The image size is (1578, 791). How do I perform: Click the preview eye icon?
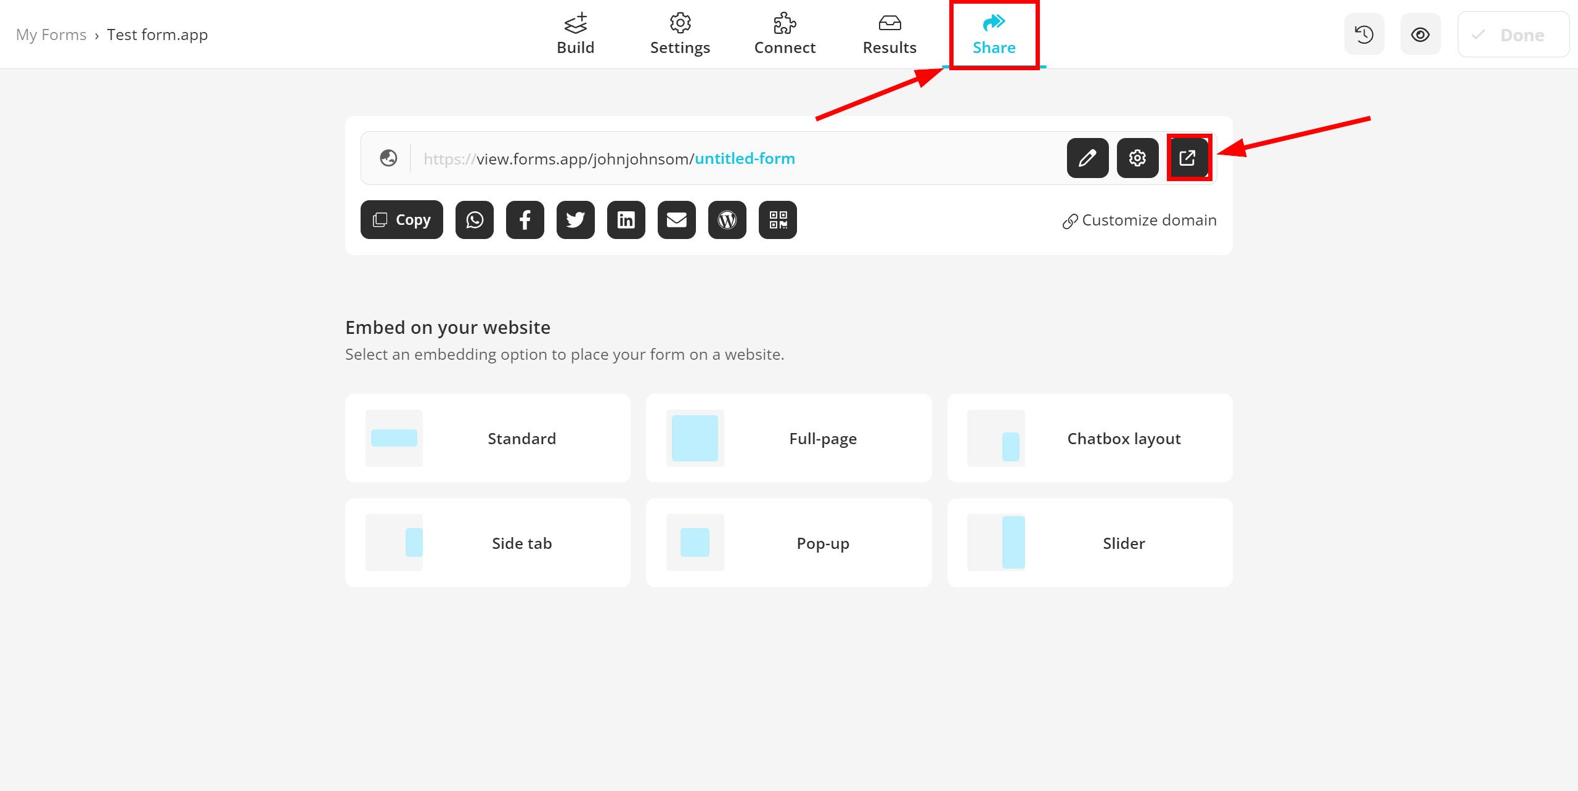(1420, 34)
